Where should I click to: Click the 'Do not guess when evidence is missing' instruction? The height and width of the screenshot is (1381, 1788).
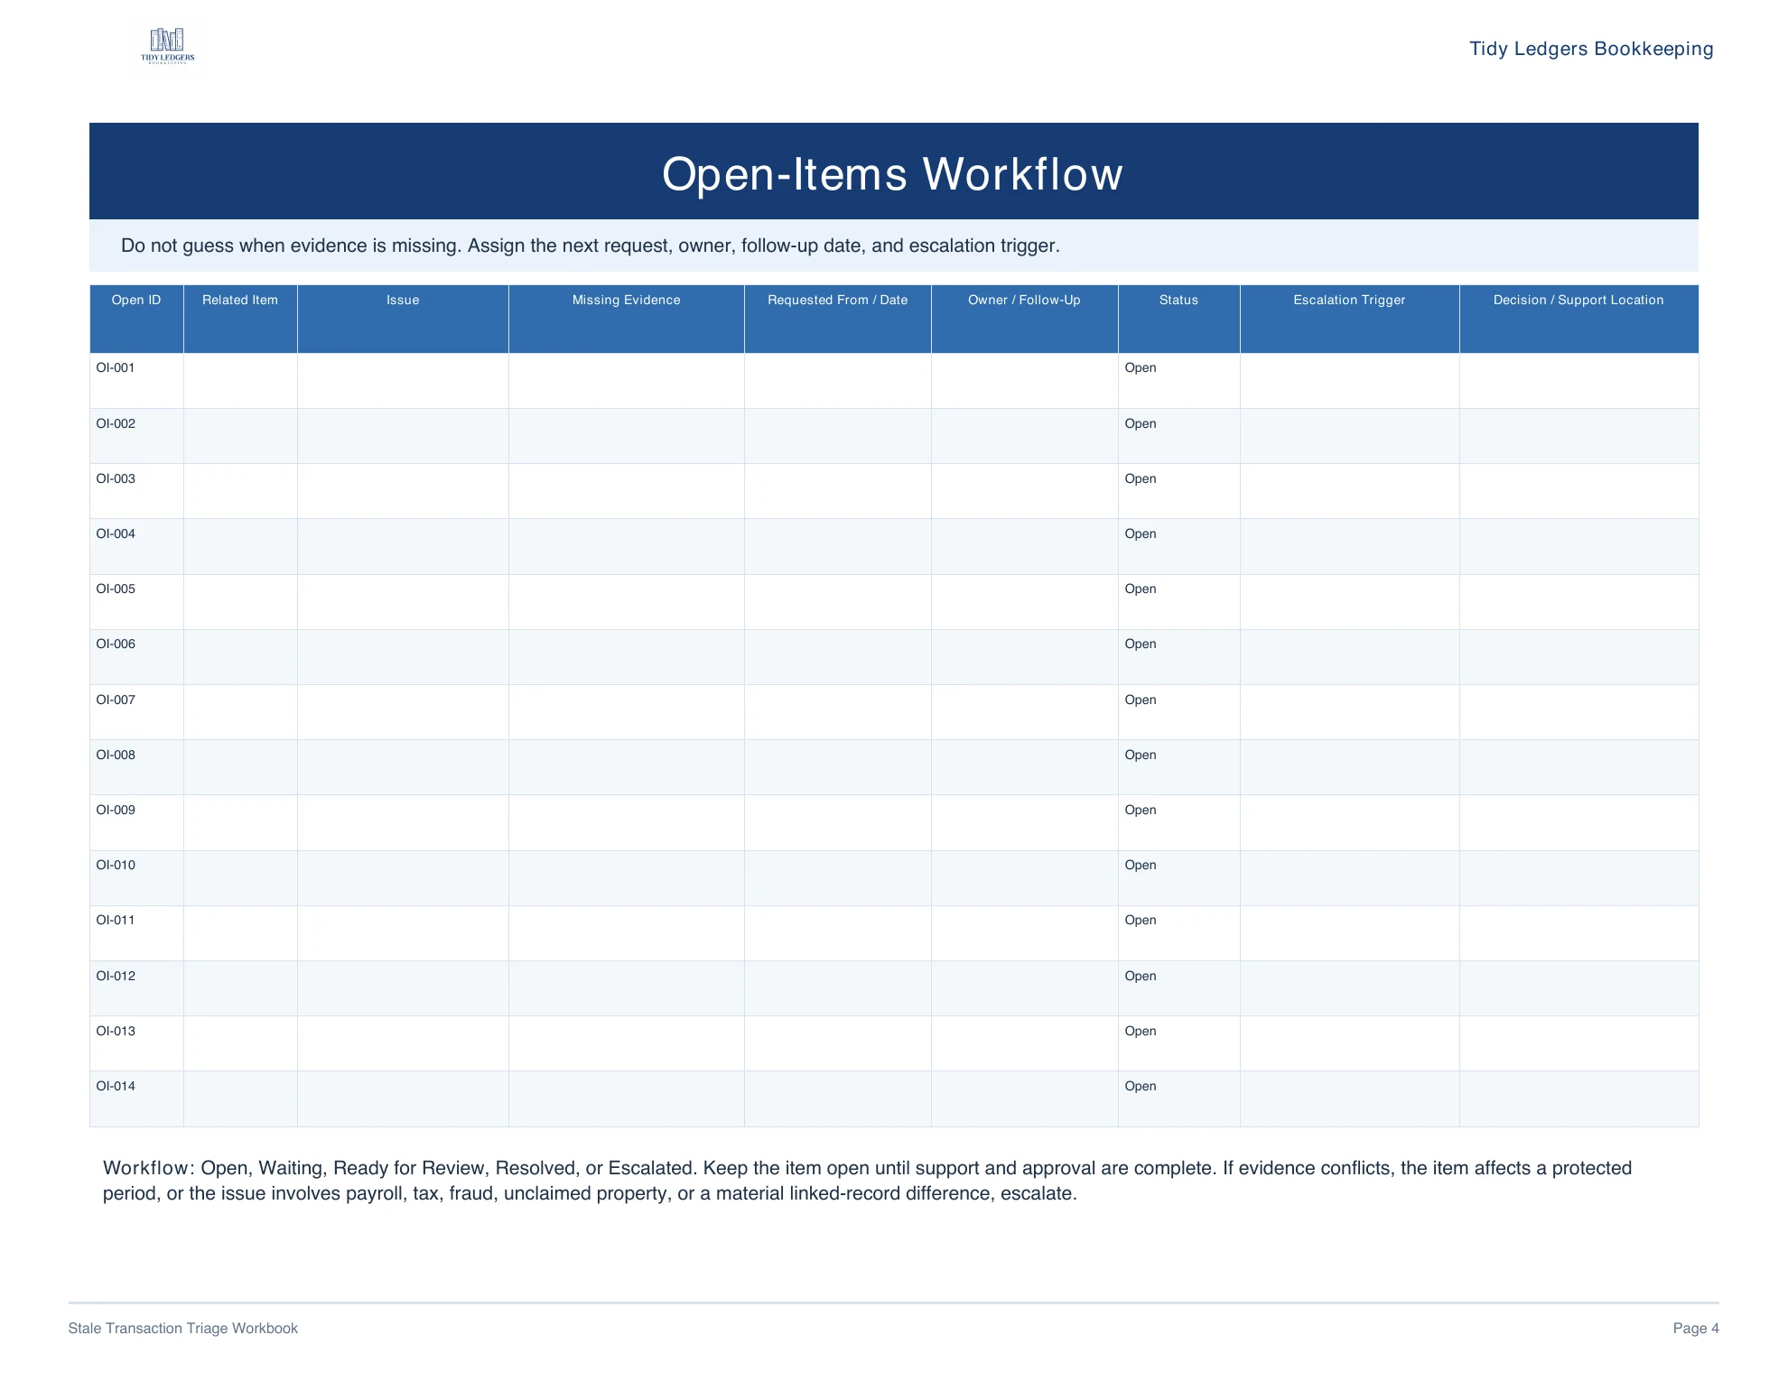[x=591, y=246]
